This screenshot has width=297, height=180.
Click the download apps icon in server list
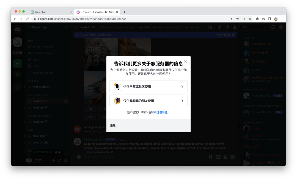18,87
